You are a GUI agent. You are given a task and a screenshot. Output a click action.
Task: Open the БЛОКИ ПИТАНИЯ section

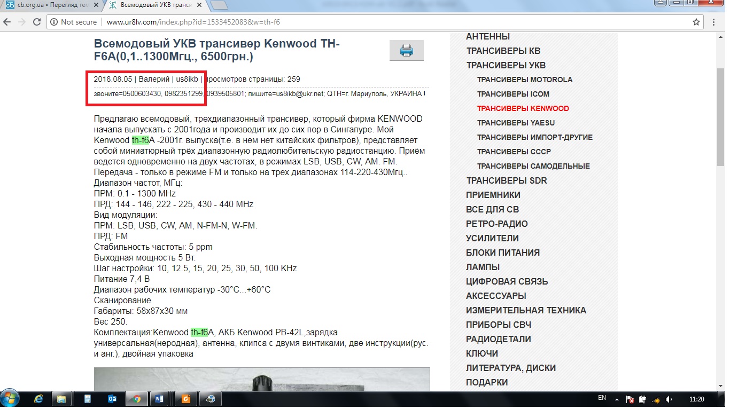(x=502, y=253)
